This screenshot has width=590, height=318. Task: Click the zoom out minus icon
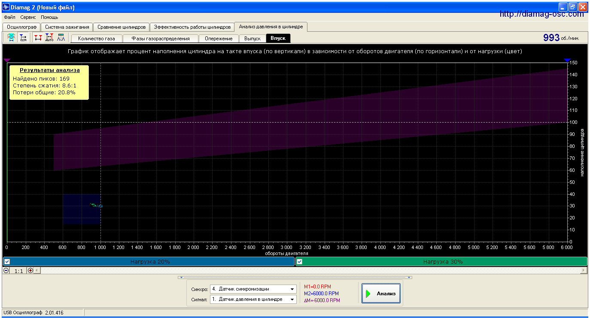6,270
